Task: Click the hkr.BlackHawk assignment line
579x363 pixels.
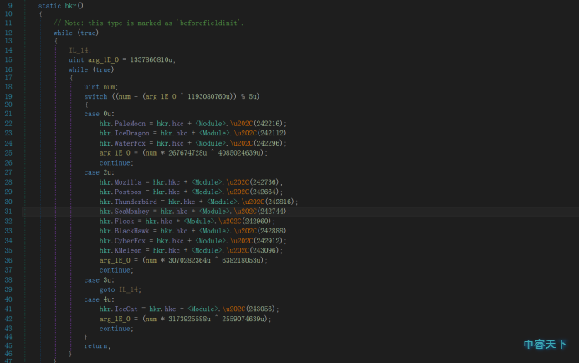Action: 195,231
